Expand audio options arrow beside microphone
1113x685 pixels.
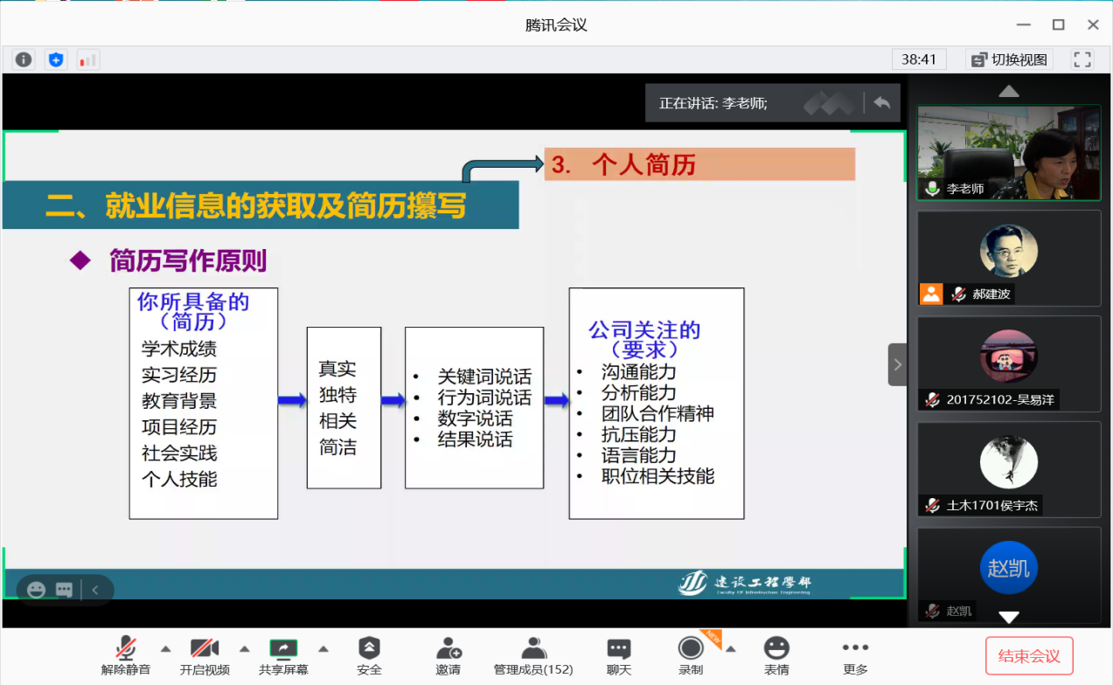pos(165,648)
